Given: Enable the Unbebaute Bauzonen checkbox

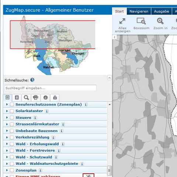Looking at the screenshot, I should coord(12,131).
